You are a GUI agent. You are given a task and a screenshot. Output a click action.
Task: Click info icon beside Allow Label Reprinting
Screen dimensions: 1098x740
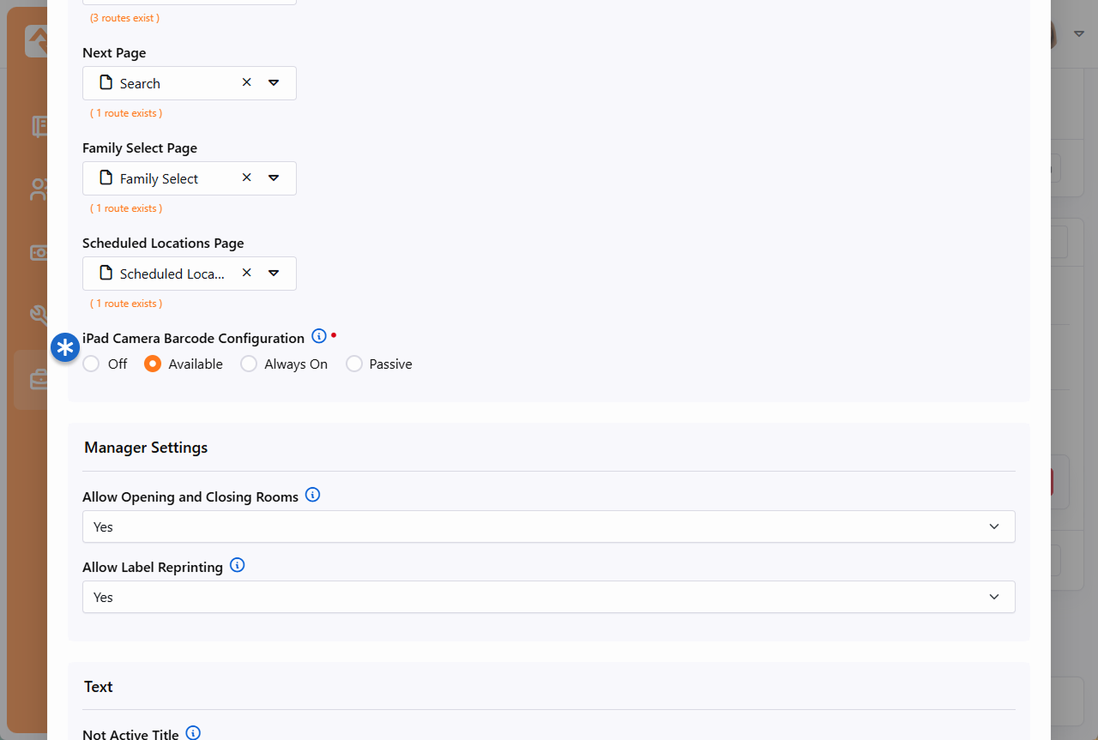point(238,565)
